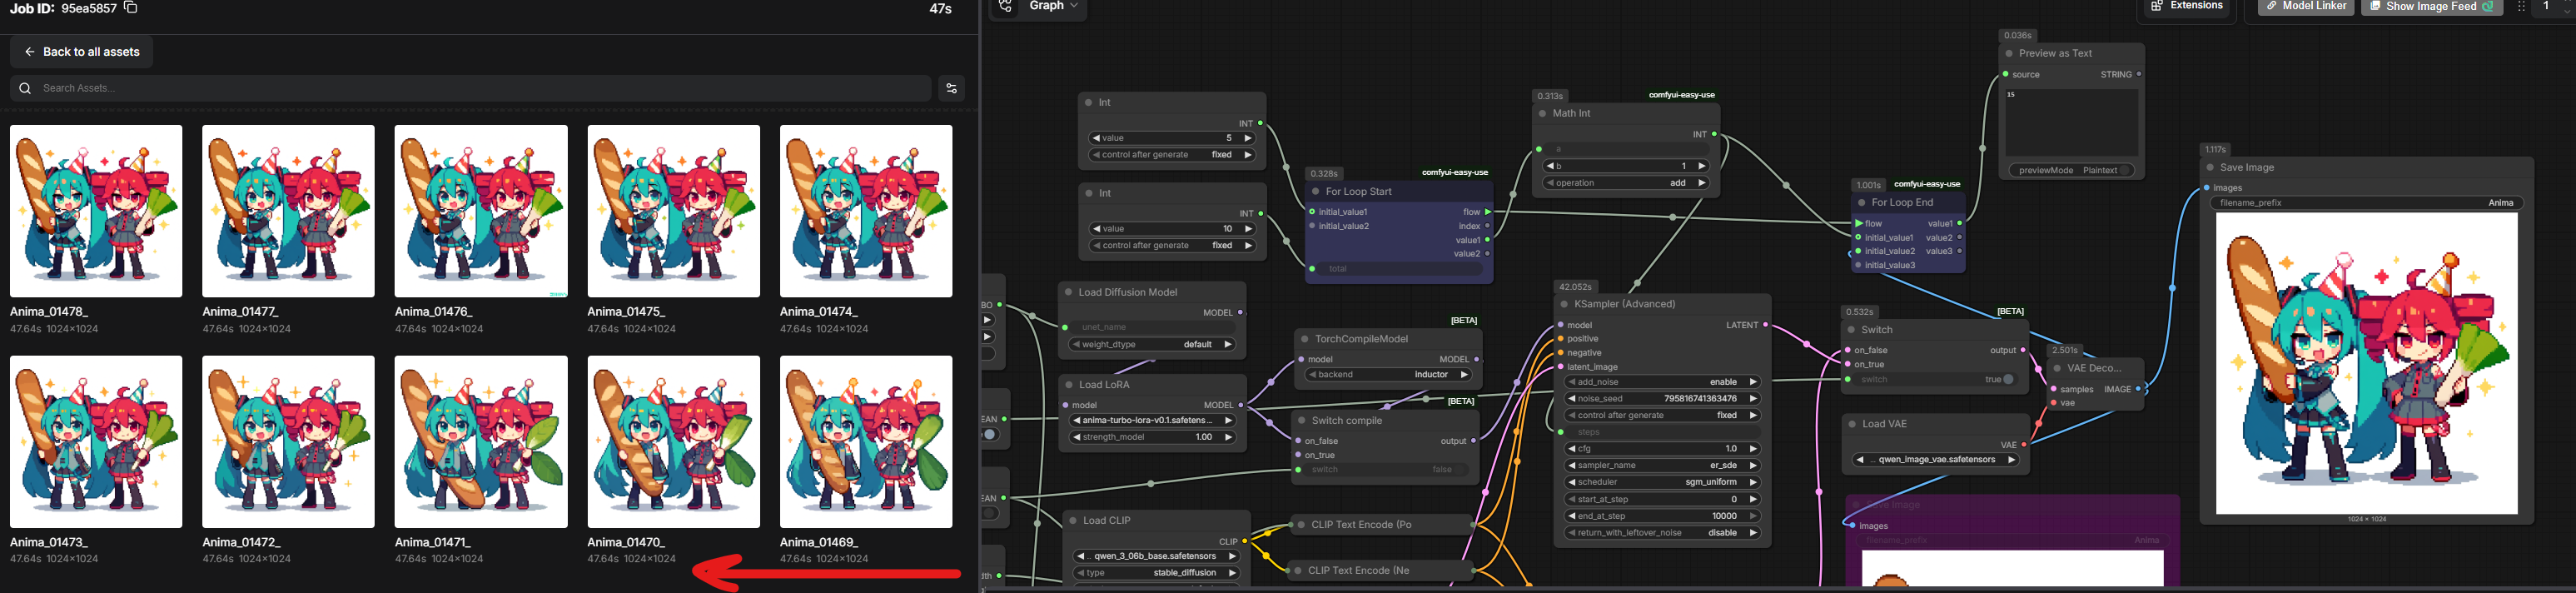
Task: Open the Anima_01476_ thumbnail
Action: [481, 211]
